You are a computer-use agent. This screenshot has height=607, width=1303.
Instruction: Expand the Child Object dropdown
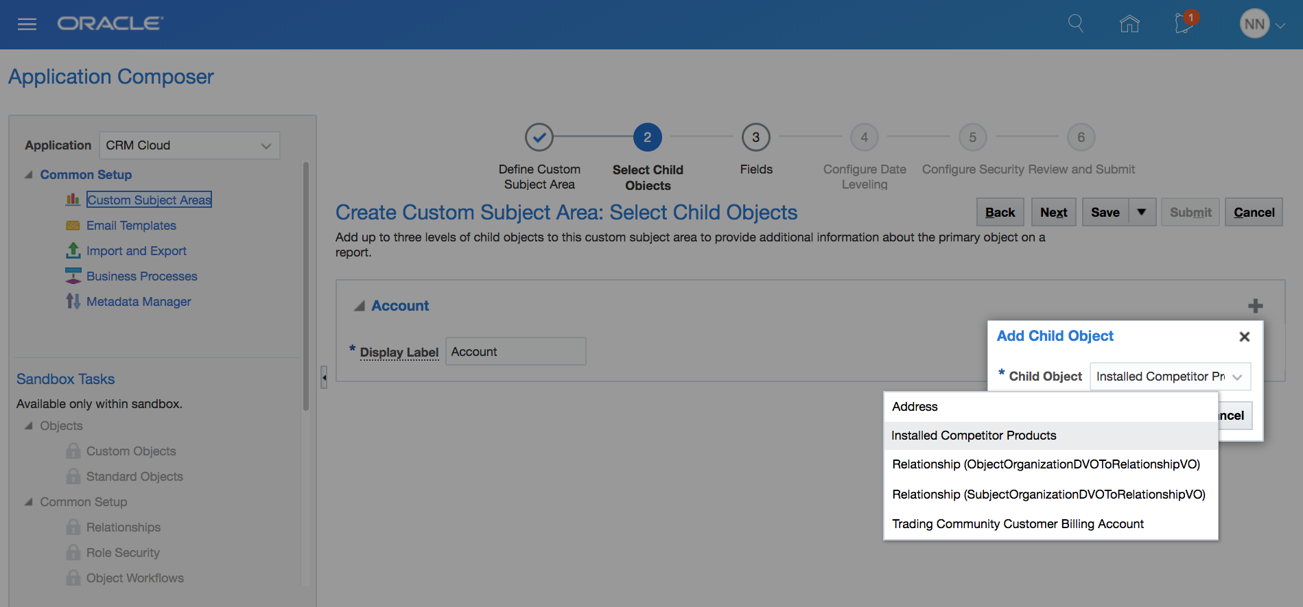pos(1237,377)
